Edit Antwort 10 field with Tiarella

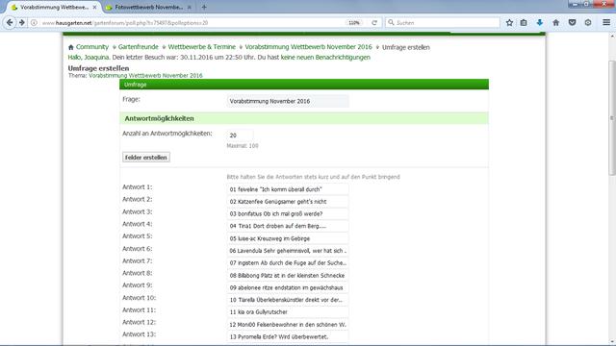click(x=288, y=300)
